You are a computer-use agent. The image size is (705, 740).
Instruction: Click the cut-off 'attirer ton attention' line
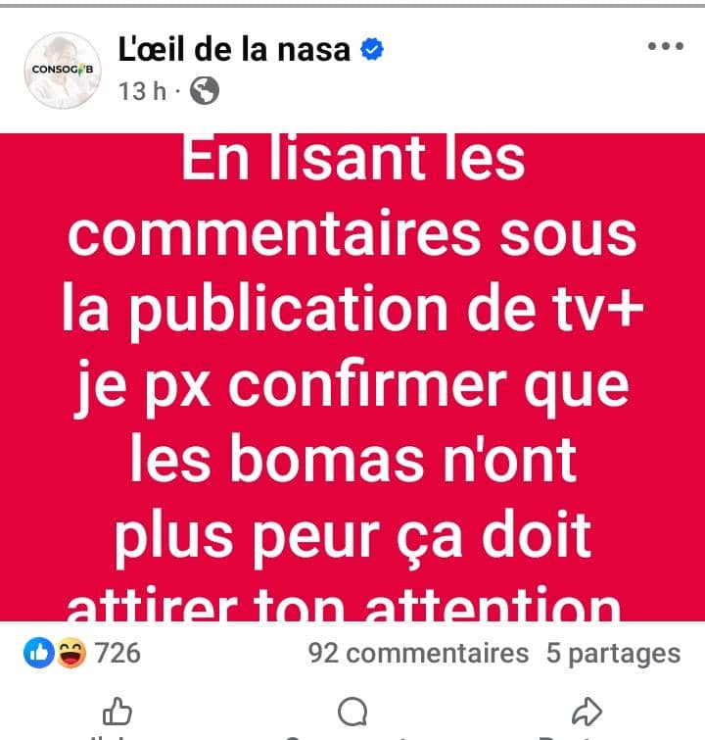[x=344, y=605]
